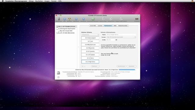Click the Neues Image toolbar icon

pyautogui.click(x=103, y=19)
